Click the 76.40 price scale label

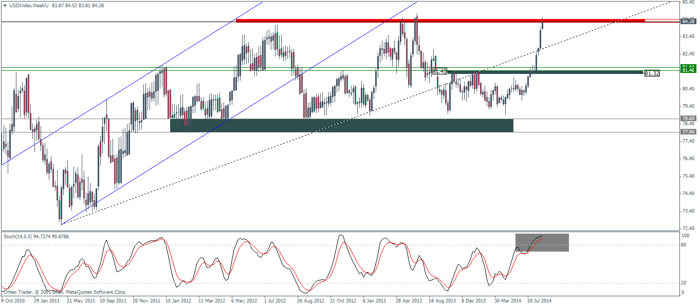(x=689, y=159)
